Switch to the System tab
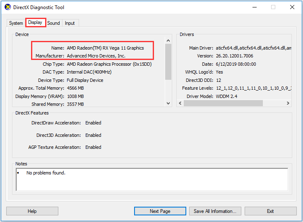The width and height of the screenshot is (303, 222). tap(16, 23)
